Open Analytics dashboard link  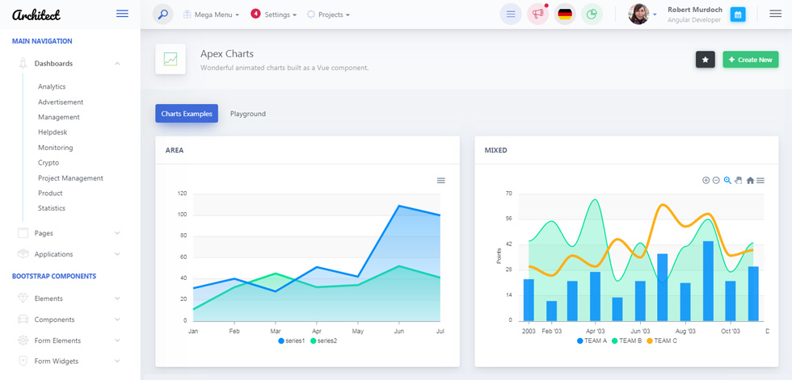click(x=52, y=86)
